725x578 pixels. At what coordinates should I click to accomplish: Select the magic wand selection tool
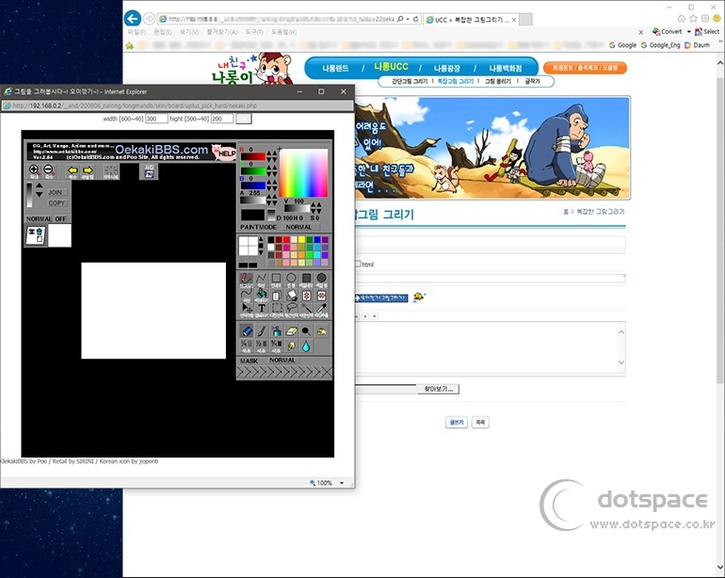[306, 311]
